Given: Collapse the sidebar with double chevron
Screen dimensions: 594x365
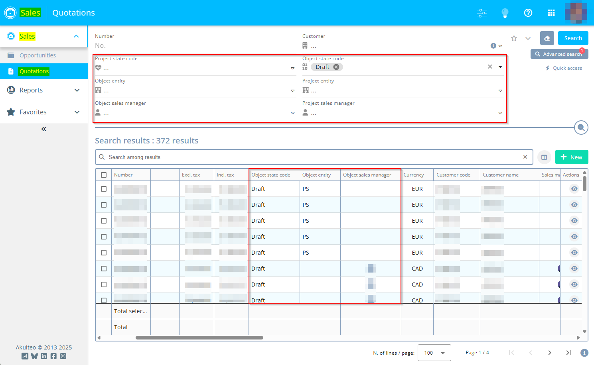Looking at the screenshot, I should (x=44, y=129).
